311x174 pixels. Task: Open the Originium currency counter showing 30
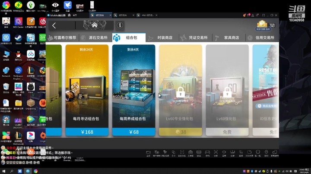(x=266, y=25)
